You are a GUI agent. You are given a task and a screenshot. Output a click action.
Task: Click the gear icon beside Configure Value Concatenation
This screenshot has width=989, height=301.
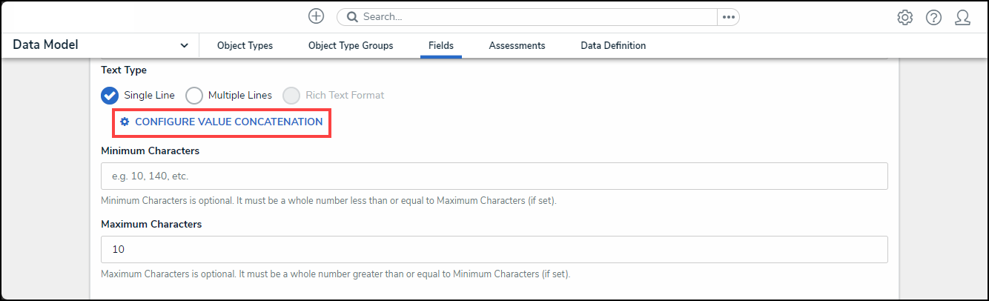[x=125, y=122]
